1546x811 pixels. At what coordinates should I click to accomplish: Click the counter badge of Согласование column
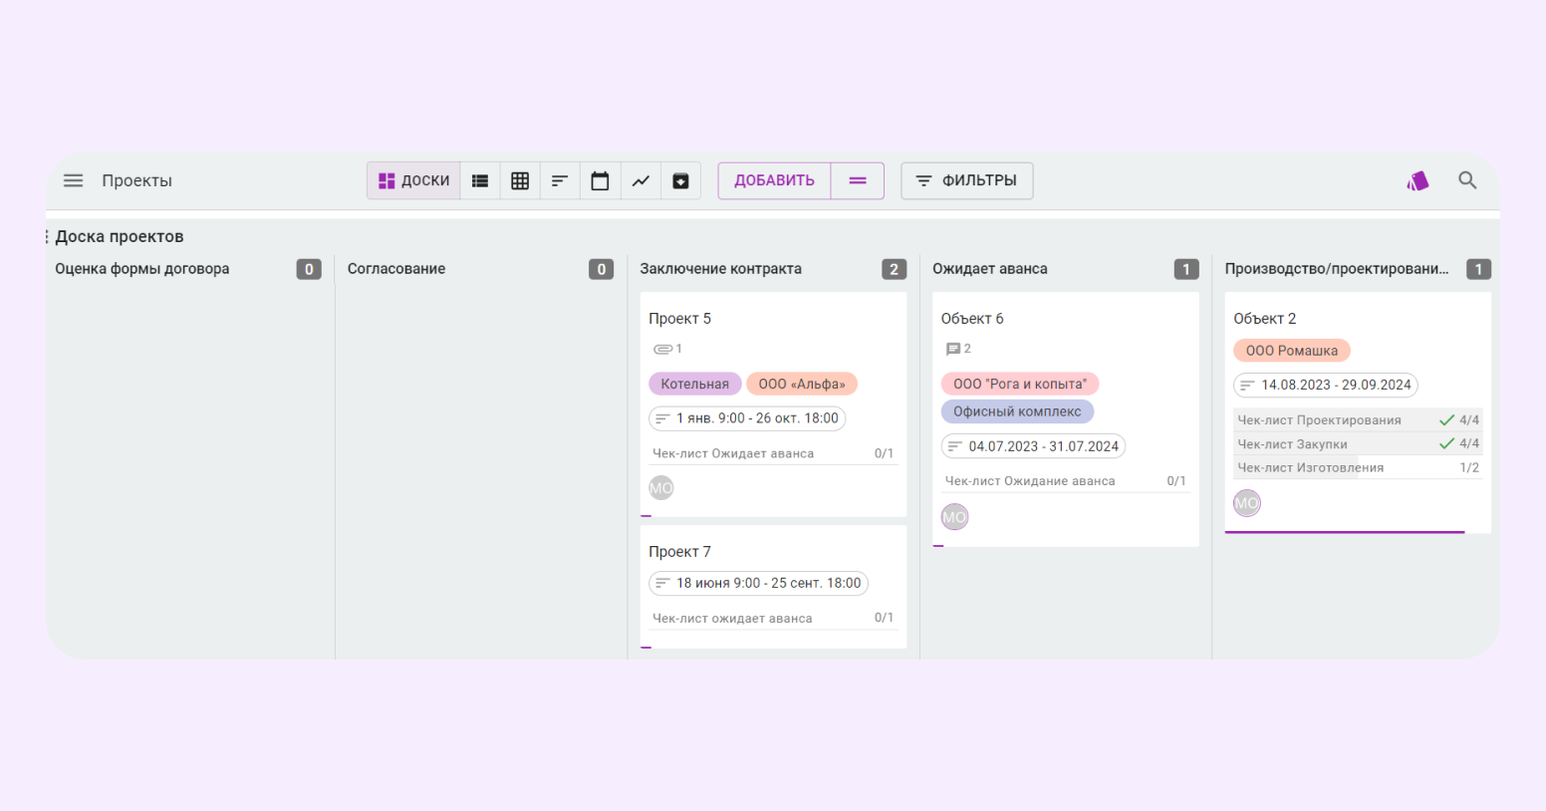pyautogui.click(x=601, y=269)
